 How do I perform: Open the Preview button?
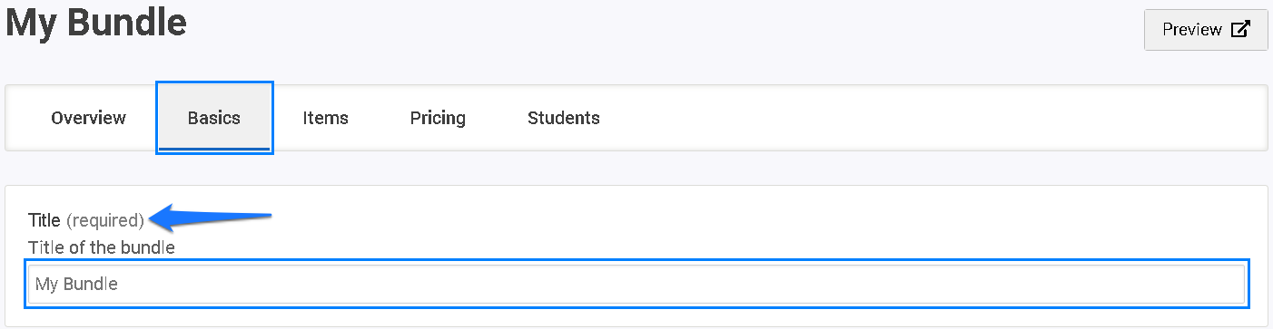coord(1206,30)
